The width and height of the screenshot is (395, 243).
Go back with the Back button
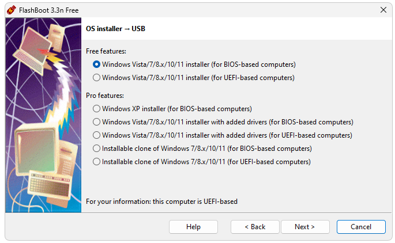pyautogui.click(x=255, y=227)
